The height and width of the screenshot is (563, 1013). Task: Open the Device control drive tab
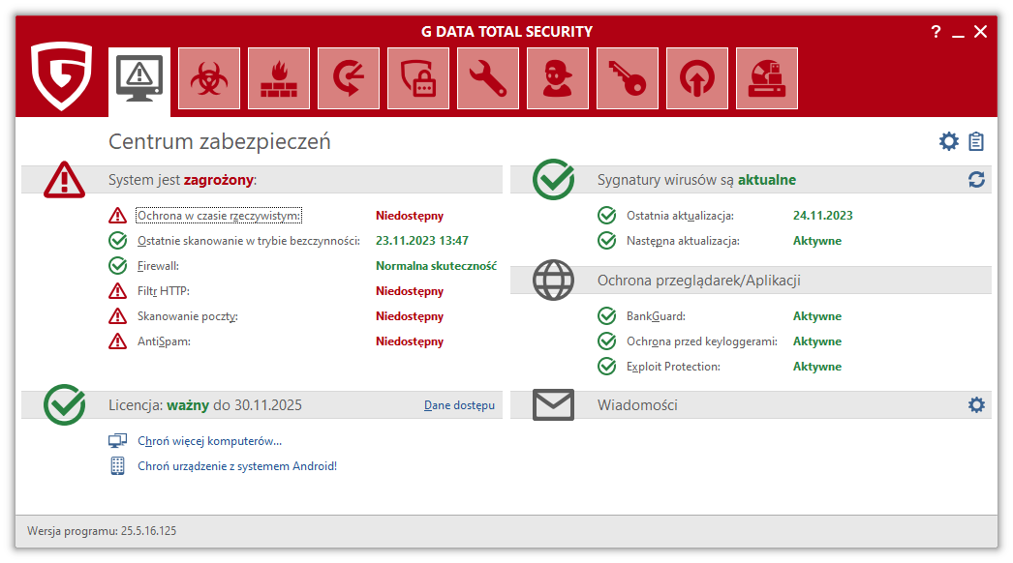tap(767, 78)
